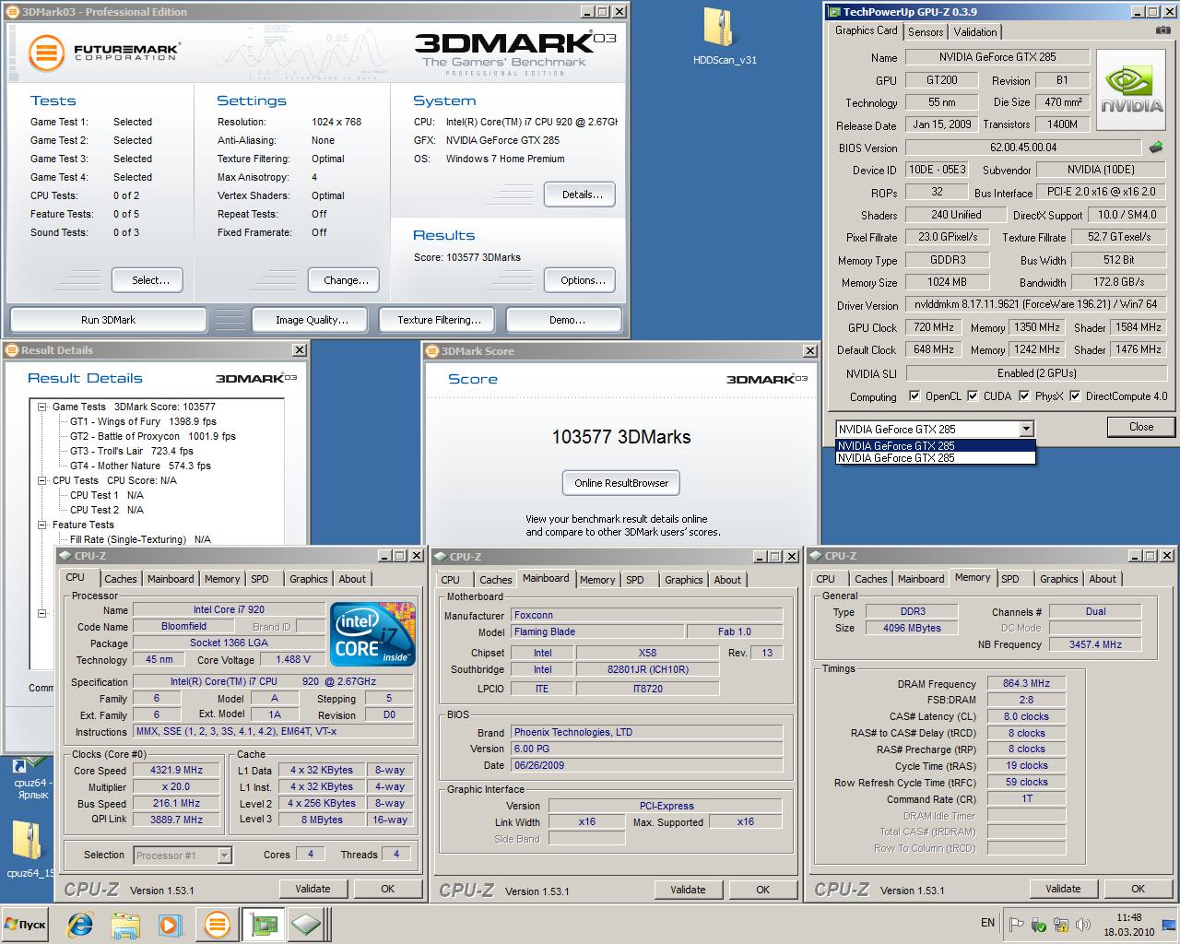Image resolution: width=1180 pixels, height=944 pixels.
Task: Click the Result Details title bar icon
Action: [x=12, y=350]
